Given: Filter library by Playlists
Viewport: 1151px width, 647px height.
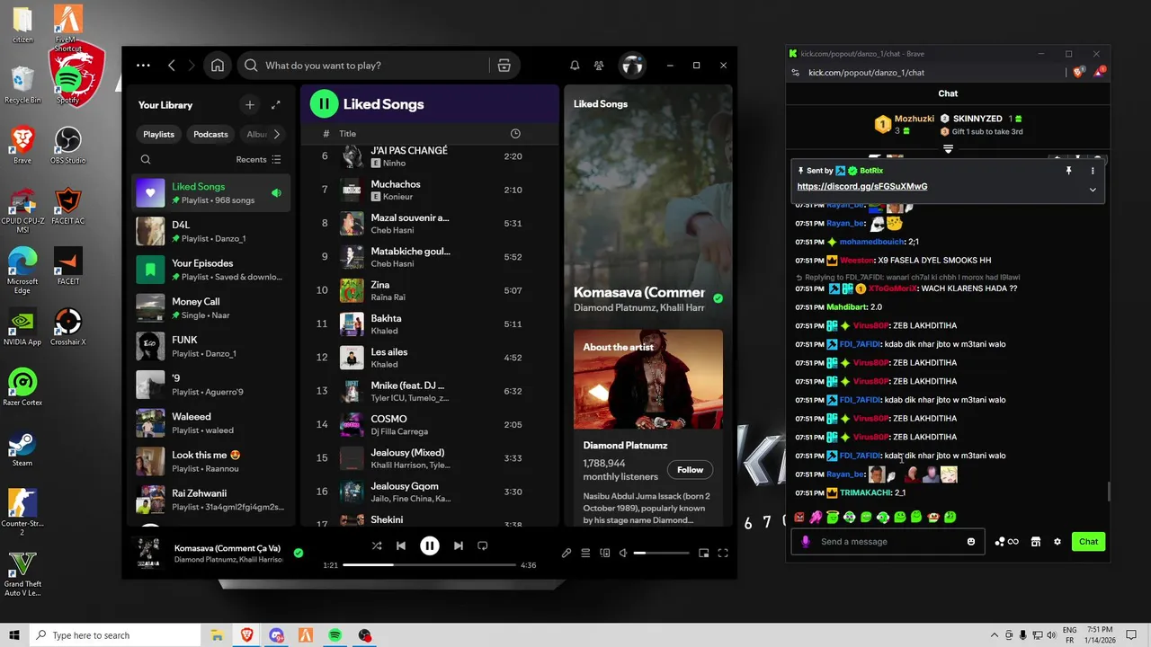Looking at the screenshot, I should pyautogui.click(x=159, y=134).
